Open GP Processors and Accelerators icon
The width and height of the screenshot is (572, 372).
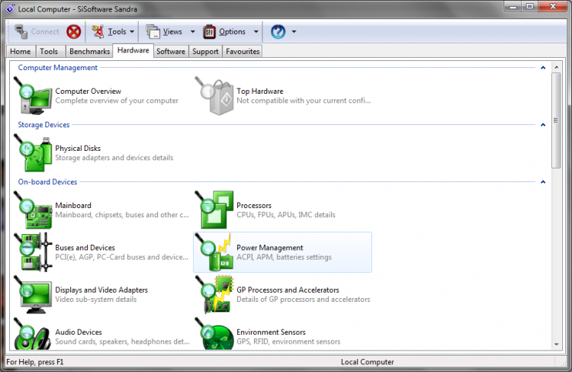click(214, 294)
